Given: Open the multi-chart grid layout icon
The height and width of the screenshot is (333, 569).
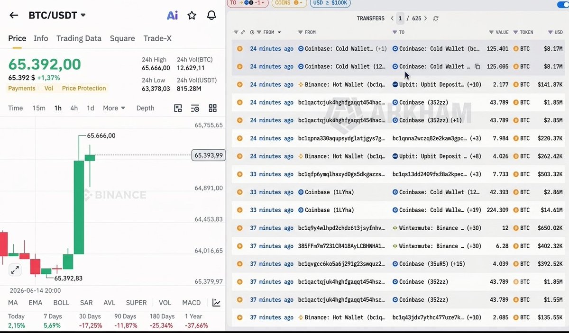Looking at the screenshot, I should [x=212, y=108].
